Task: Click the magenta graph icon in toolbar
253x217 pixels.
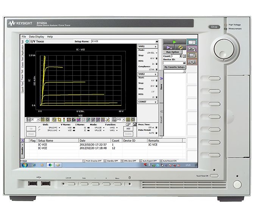Action: click(x=78, y=120)
